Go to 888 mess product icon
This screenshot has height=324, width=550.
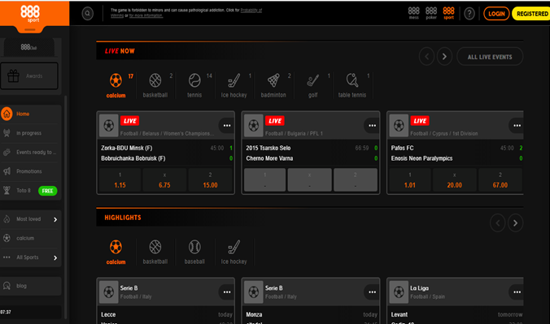tap(413, 13)
